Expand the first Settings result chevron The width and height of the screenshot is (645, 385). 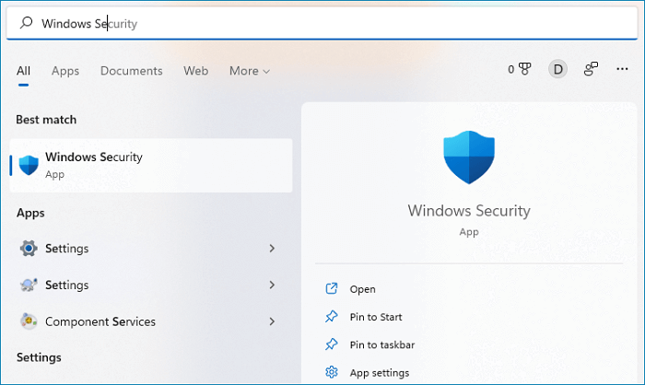pyautogui.click(x=272, y=248)
